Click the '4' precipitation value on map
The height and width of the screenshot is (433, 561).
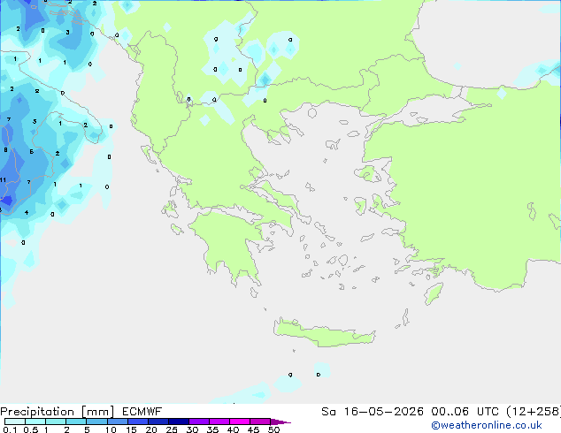click(27, 213)
